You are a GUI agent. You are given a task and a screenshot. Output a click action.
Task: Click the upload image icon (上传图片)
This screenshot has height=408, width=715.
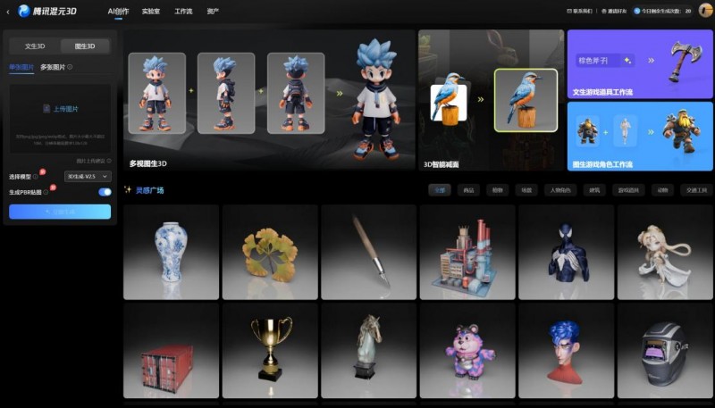(x=46, y=109)
